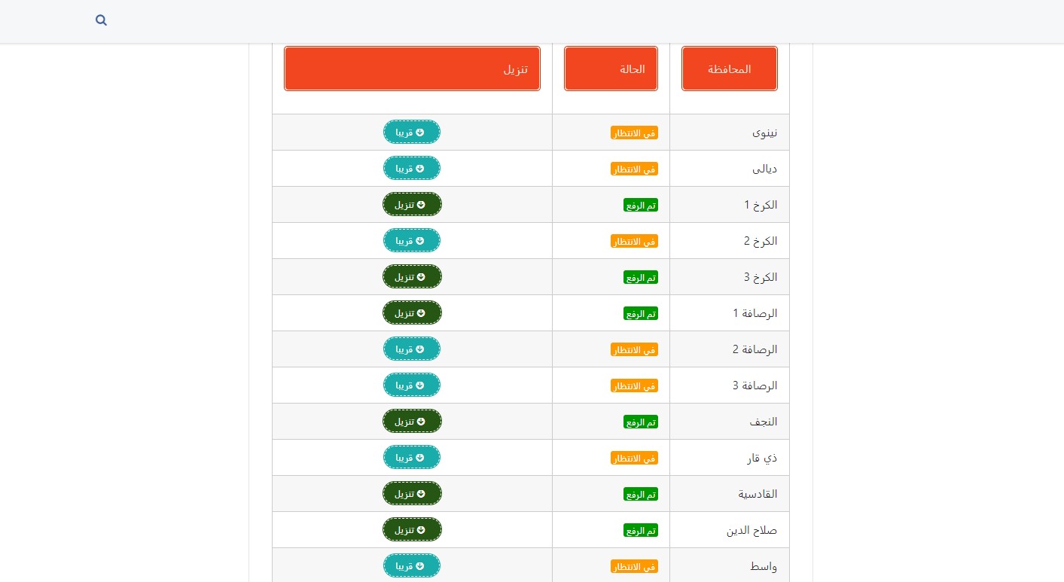Screen dimensions: 1064x582
Task: Download results for النجف
Action: coord(412,421)
